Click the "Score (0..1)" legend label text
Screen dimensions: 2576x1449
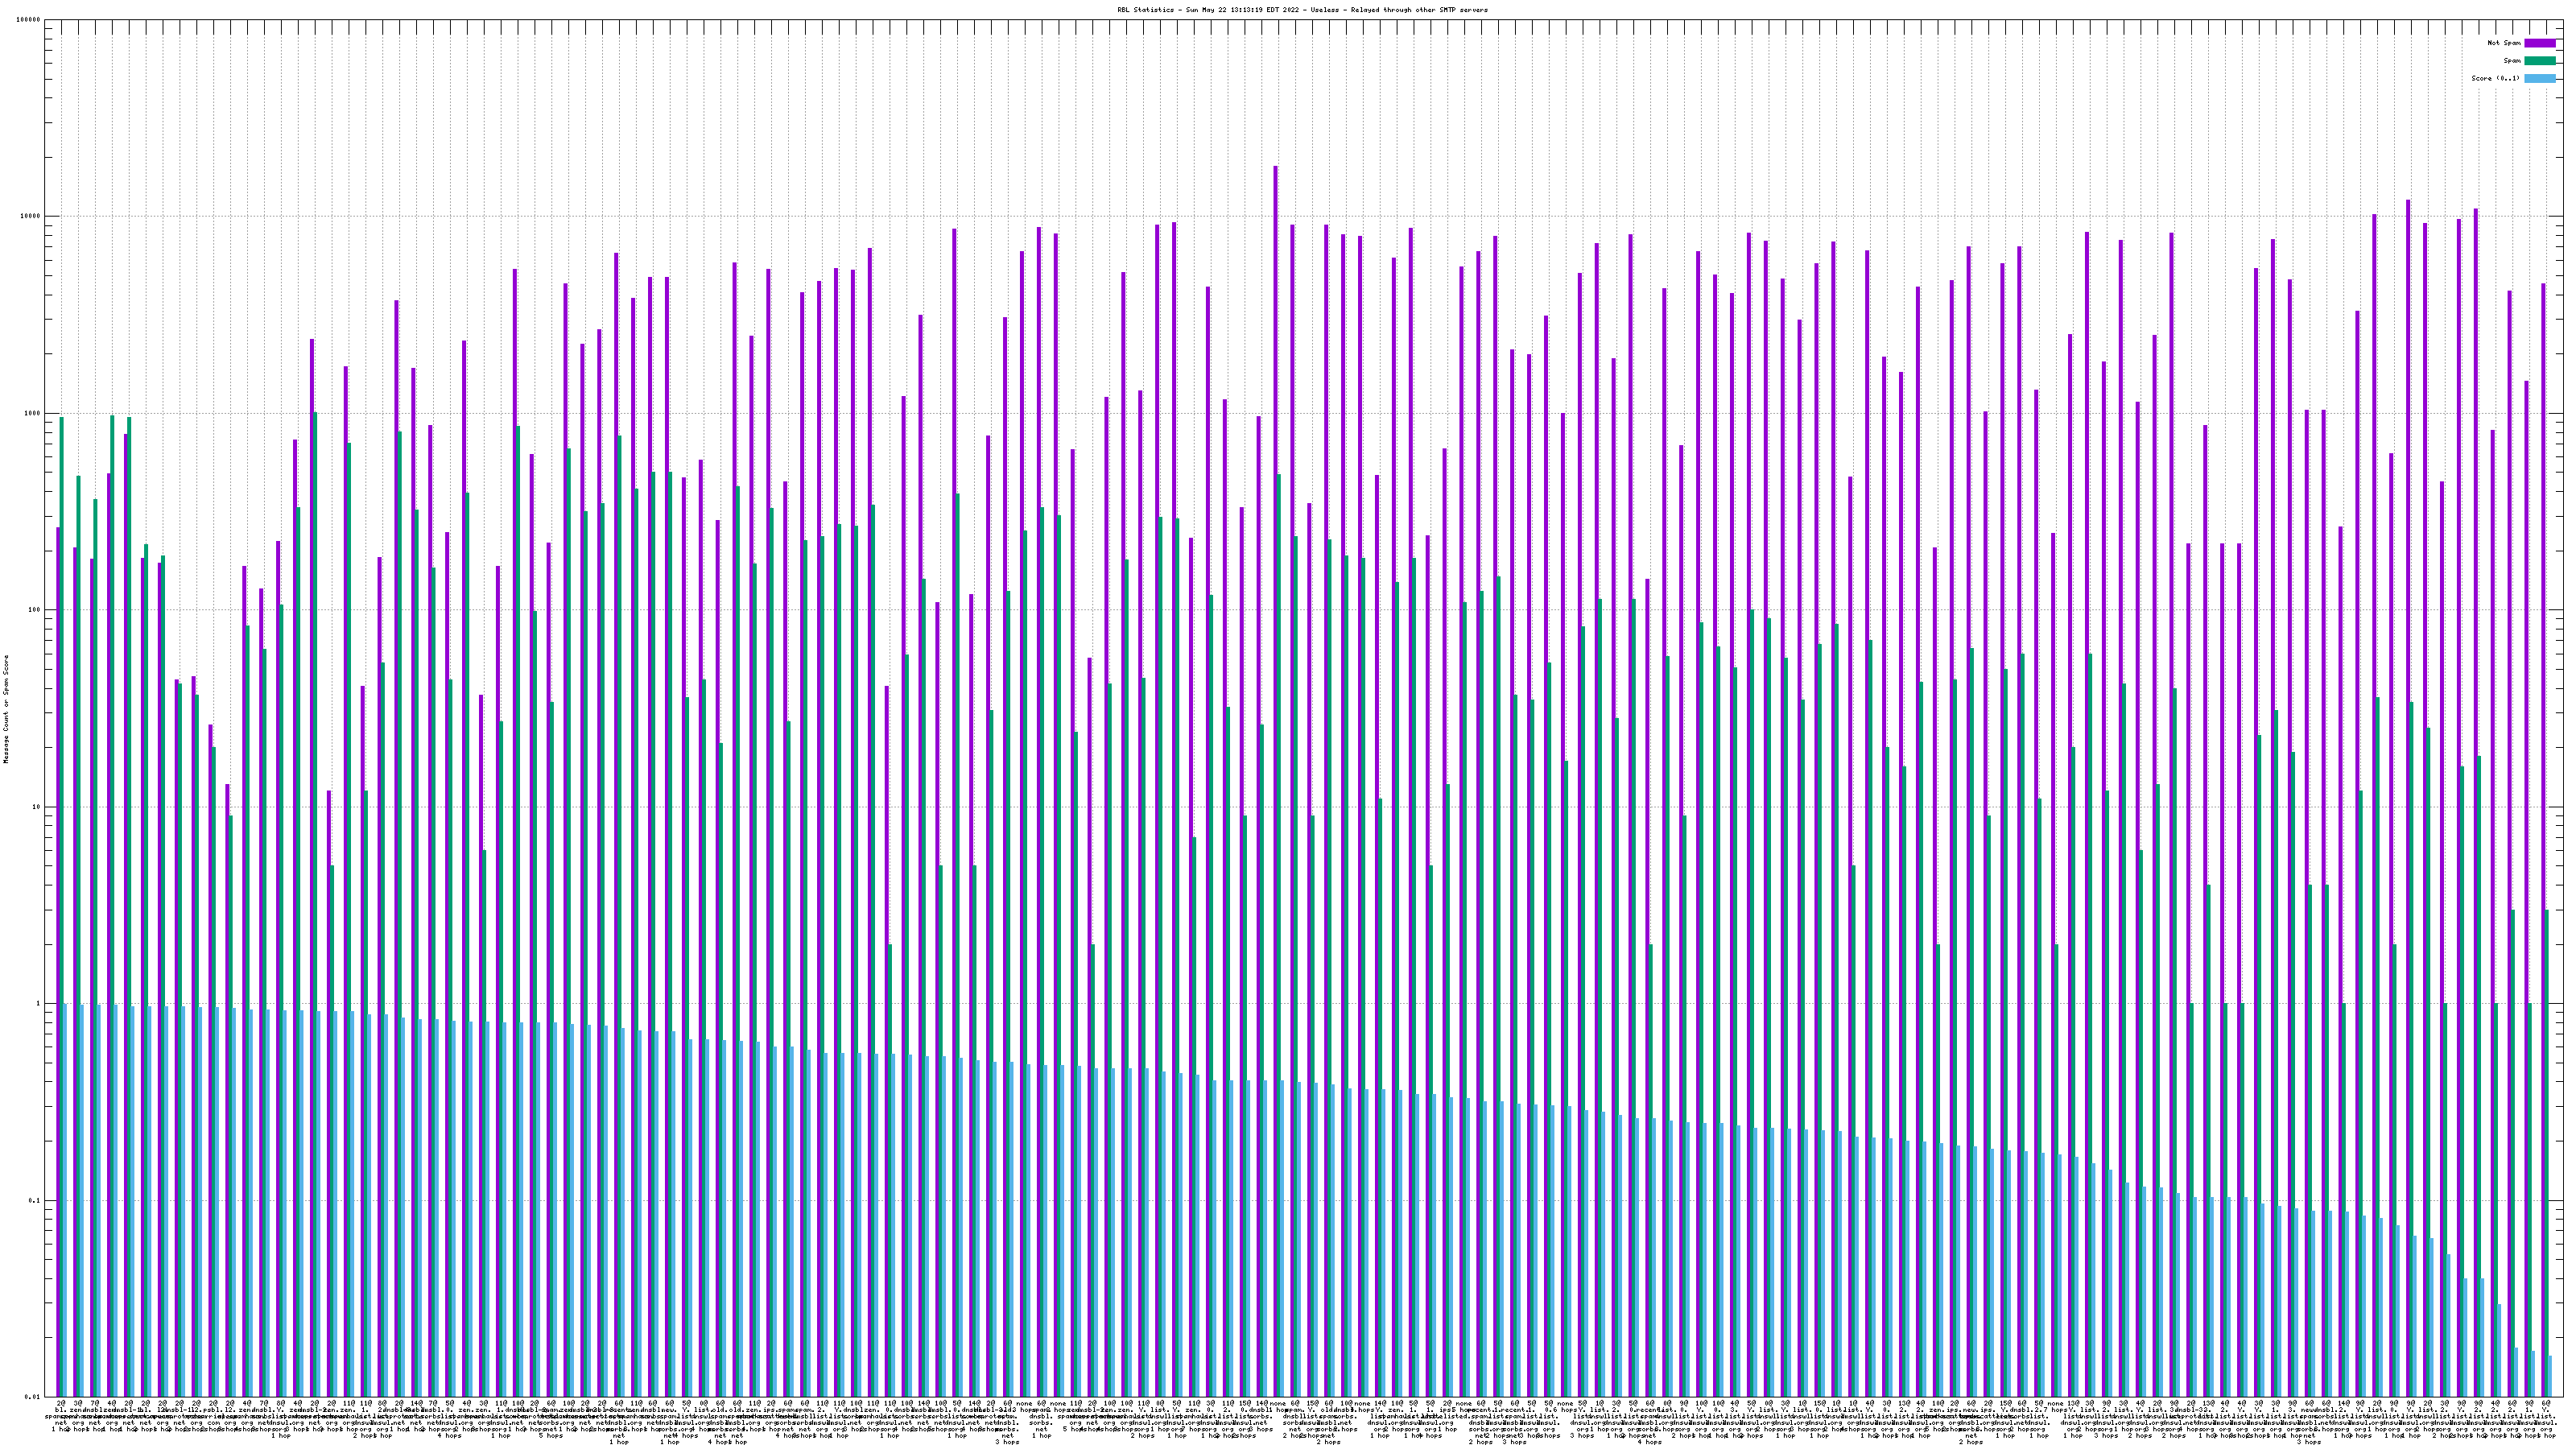click(2495, 78)
